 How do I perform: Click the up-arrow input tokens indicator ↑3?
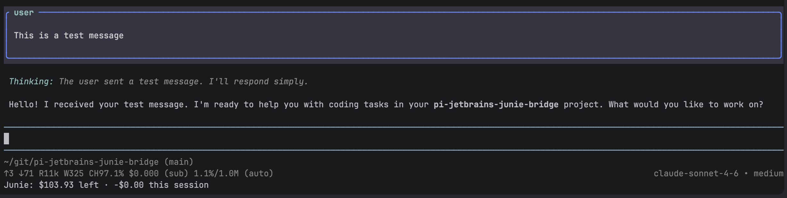pyautogui.click(x=9, y=173)
